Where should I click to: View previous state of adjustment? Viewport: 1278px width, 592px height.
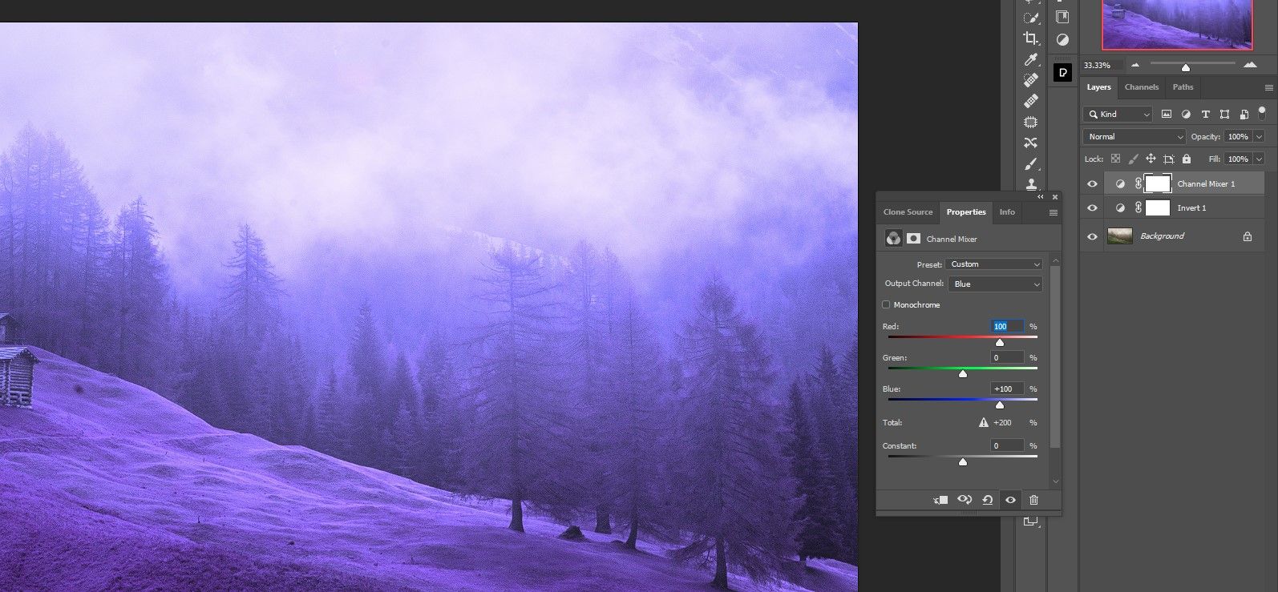[x=965, y=500]
